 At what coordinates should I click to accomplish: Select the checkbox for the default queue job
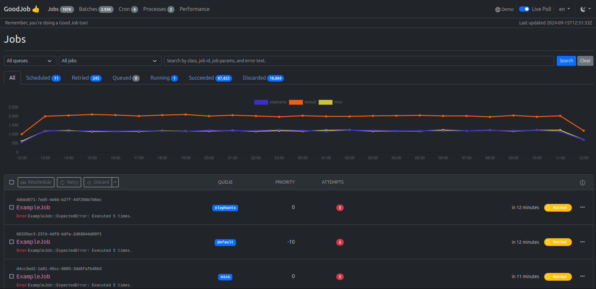pos(12,242)
